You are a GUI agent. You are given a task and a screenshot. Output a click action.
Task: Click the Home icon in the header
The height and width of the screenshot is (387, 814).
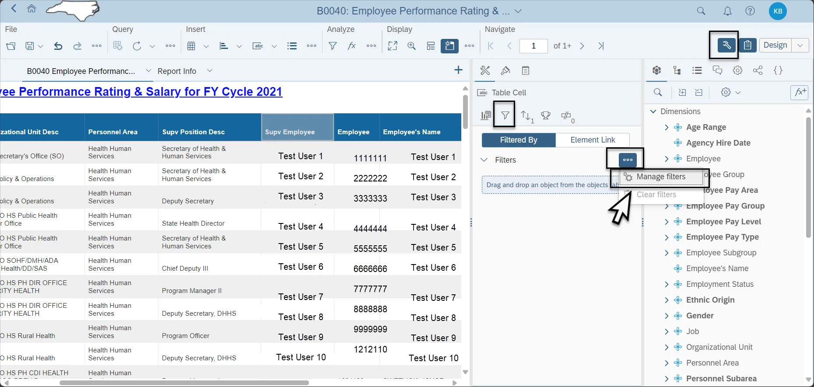click(x=32, y=9)
